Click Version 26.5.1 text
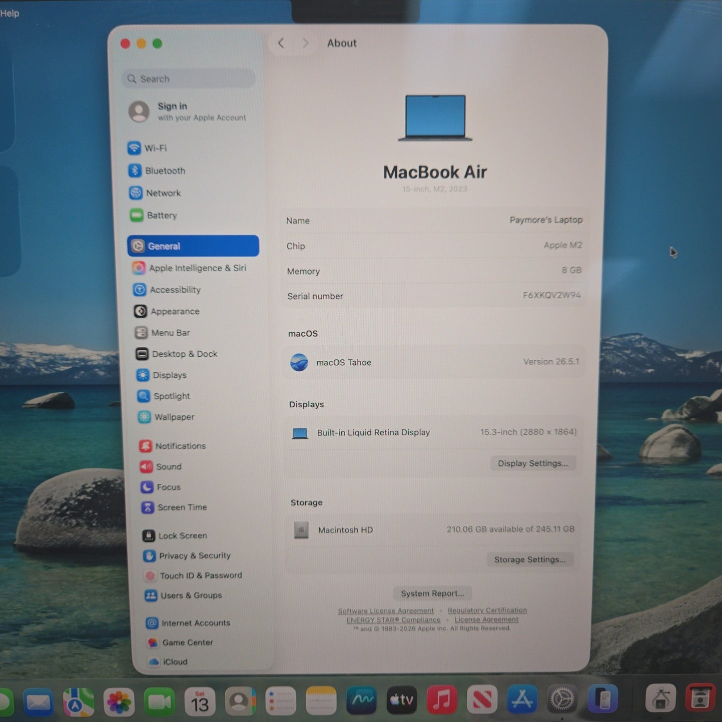The height and width of the screenshot is (722, 722). pyautogui.click(x=551, y=361)
